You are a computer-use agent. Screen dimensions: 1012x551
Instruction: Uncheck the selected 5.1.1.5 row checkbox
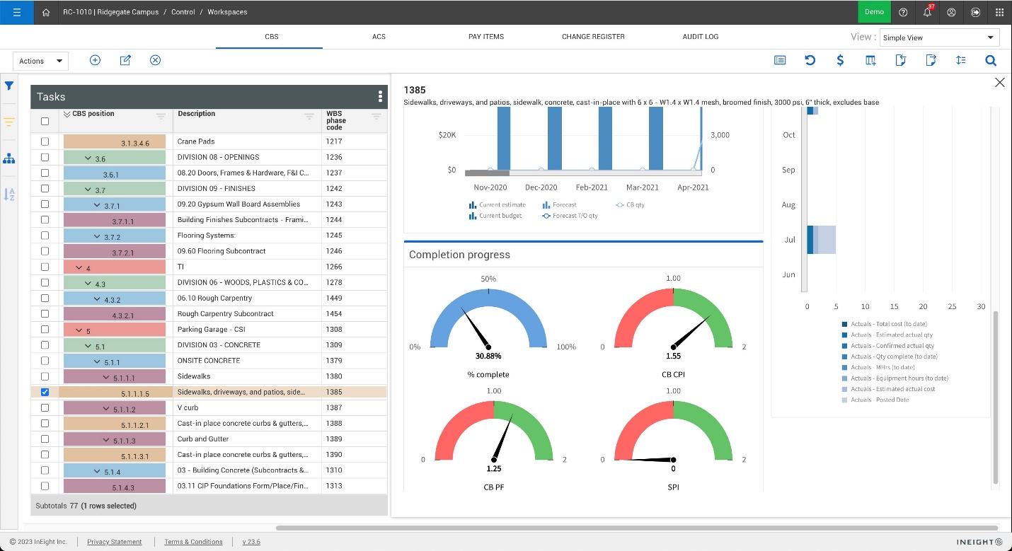45,392
